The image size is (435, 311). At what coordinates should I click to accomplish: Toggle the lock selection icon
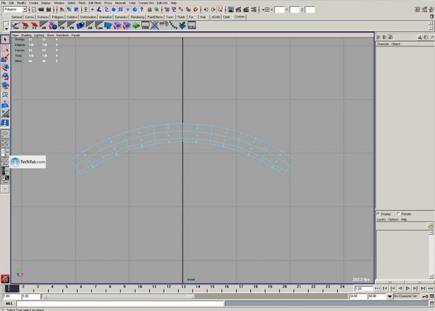point(150,10)
